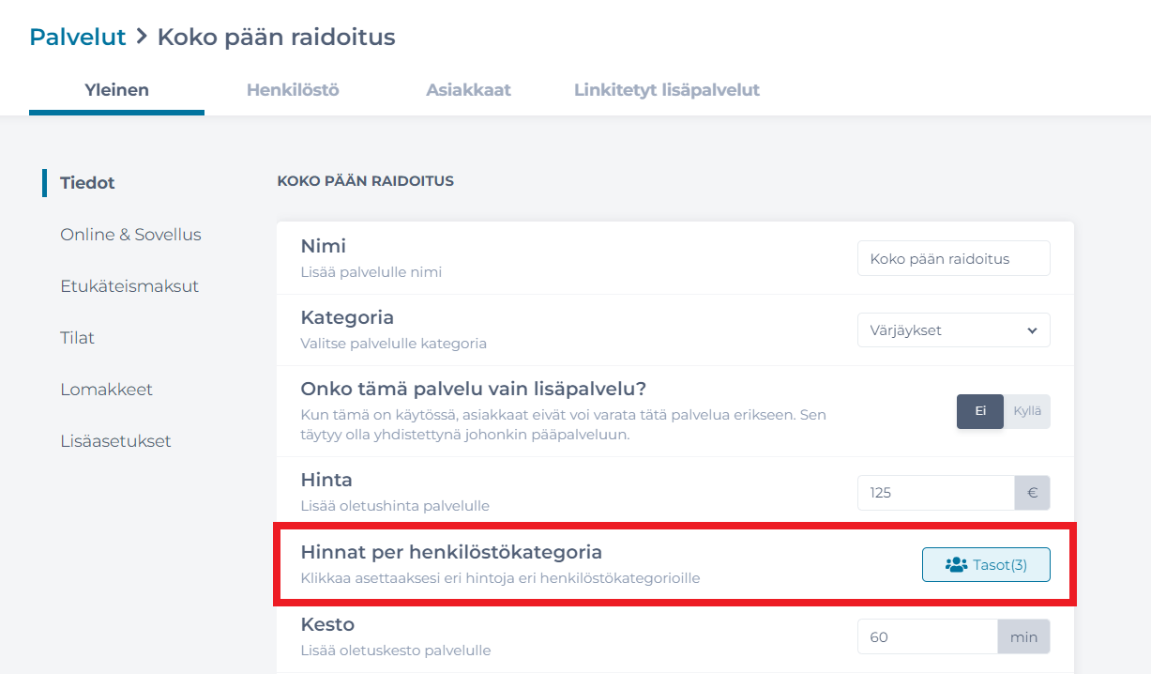Set add-on only toggle to Ei
The height and width of the screenshot is (674, 1151).
tap(980, 411)
